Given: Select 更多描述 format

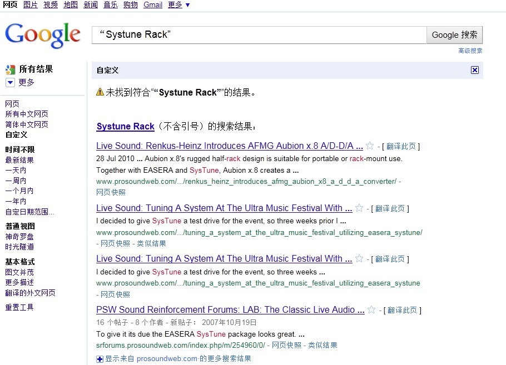Looking at the screenshot, I should [x=19, y=282].
